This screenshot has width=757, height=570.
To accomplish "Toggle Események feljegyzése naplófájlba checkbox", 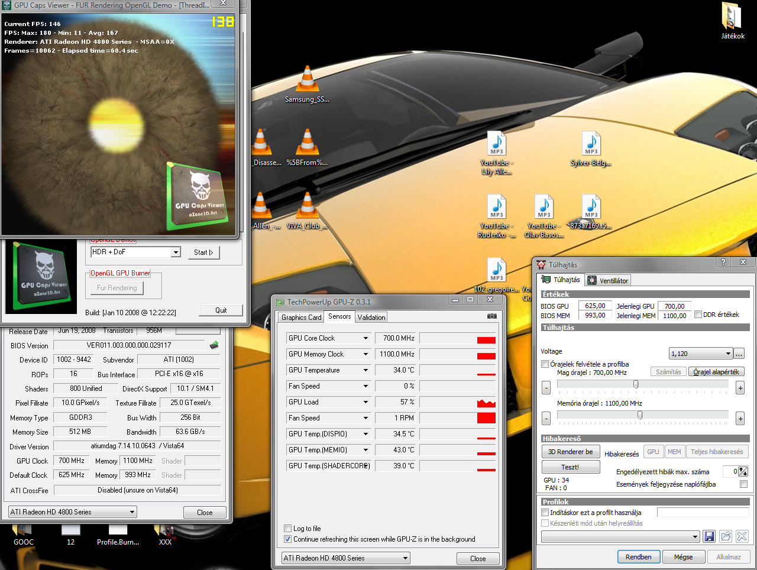I will (x=743, y=484).
